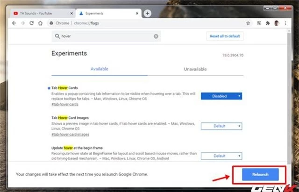
Task: Click the forward navigation arrow
Action: [23, 23]
